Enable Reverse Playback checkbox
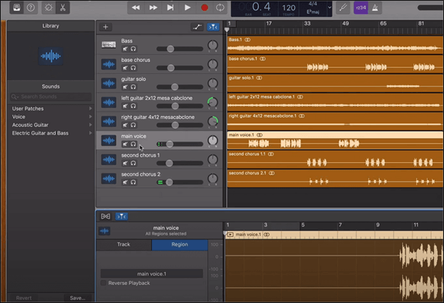The height and width of the screenshot is (303, 444). [104, 283]
